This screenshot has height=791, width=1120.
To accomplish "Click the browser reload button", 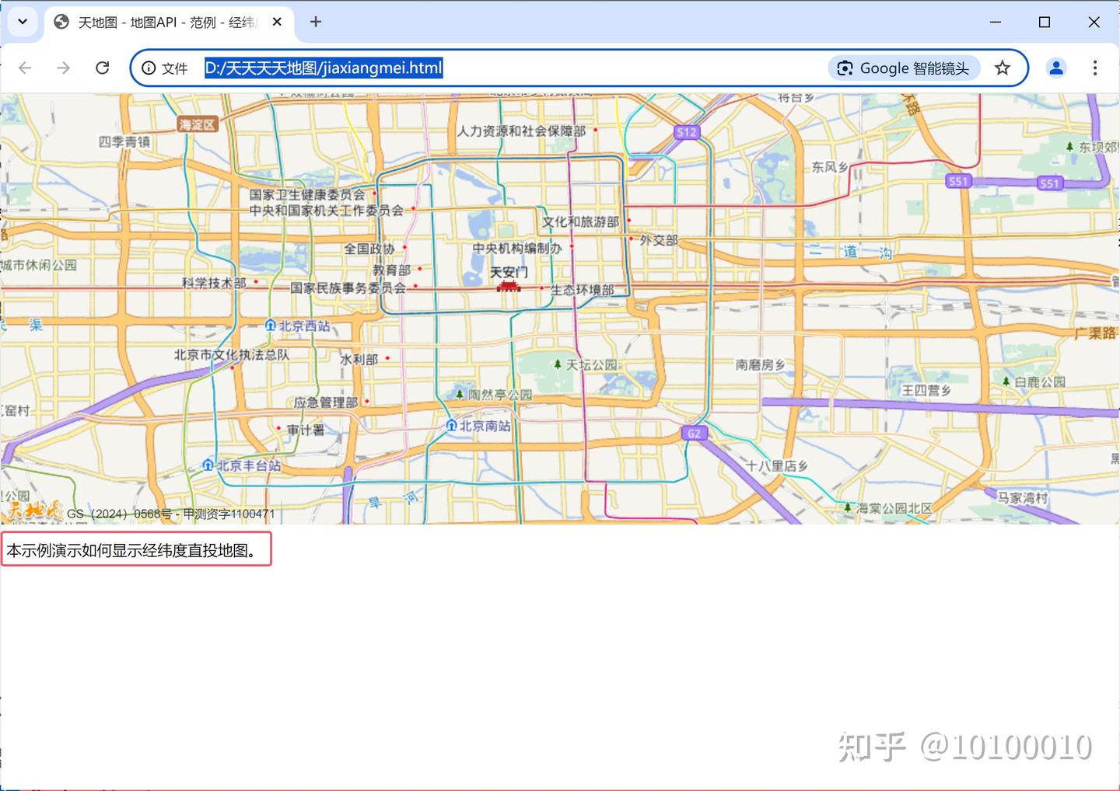I will (x=102, y=68).
